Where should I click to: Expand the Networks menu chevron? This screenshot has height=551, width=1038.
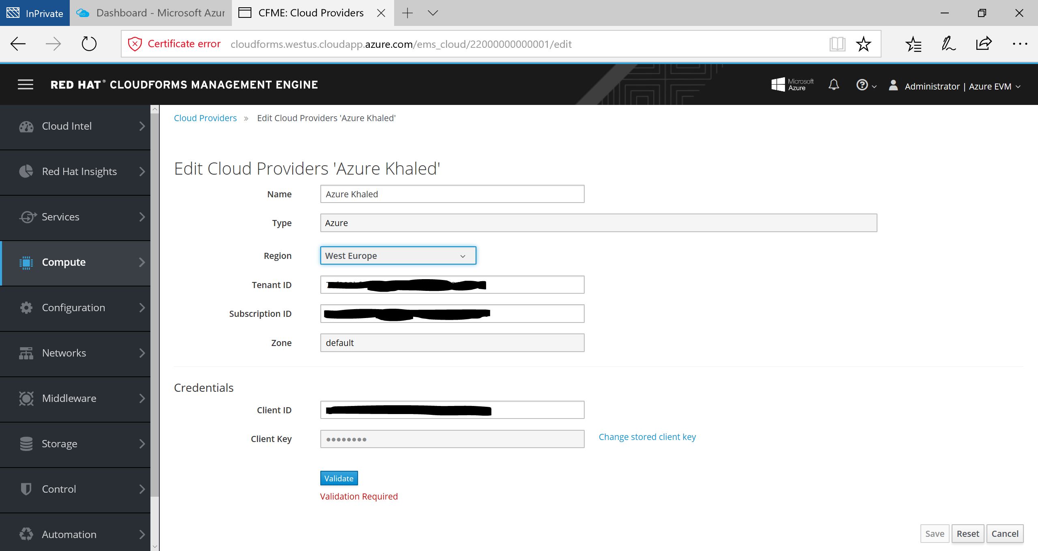click(142, 353)
